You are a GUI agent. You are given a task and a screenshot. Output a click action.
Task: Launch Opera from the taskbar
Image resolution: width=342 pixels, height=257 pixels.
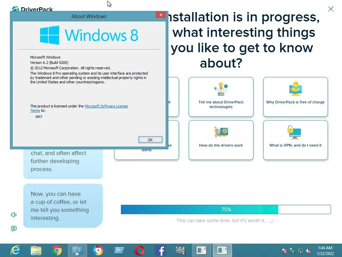pyautogui.click(x=140, y=250)
